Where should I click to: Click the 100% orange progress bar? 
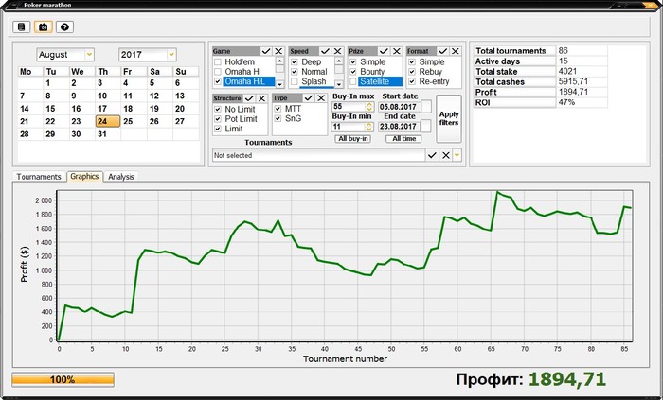click(x=63, y=379)
